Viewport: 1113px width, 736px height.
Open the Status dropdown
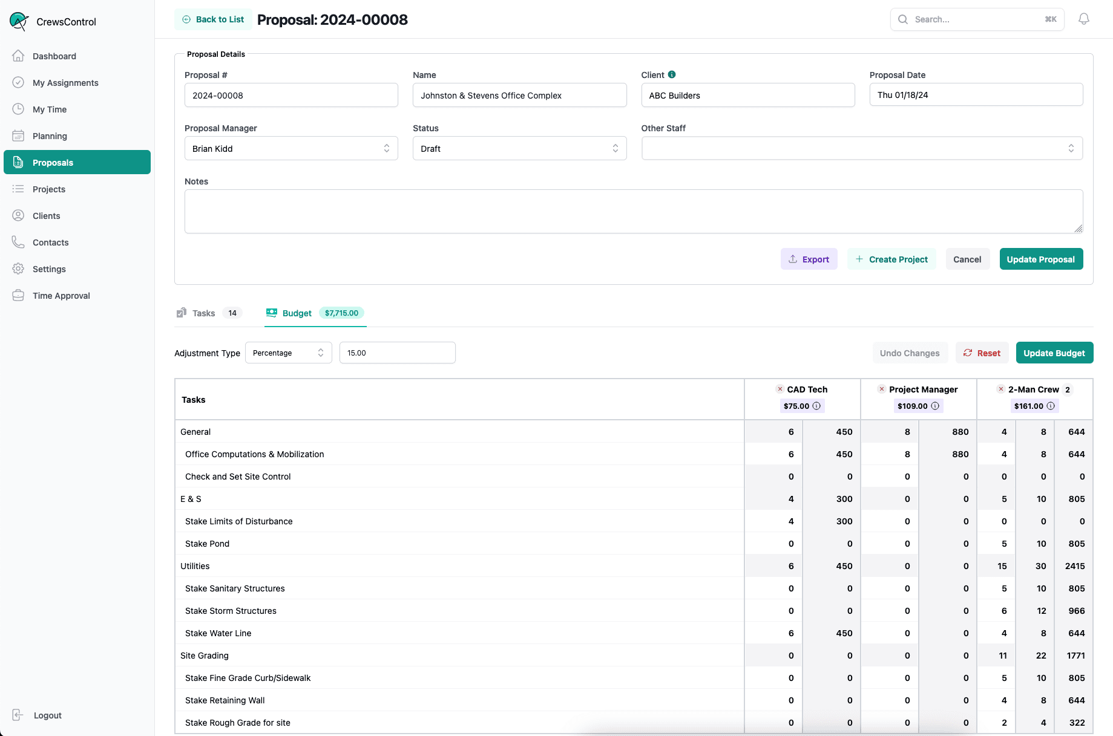[x=519, y=148]
